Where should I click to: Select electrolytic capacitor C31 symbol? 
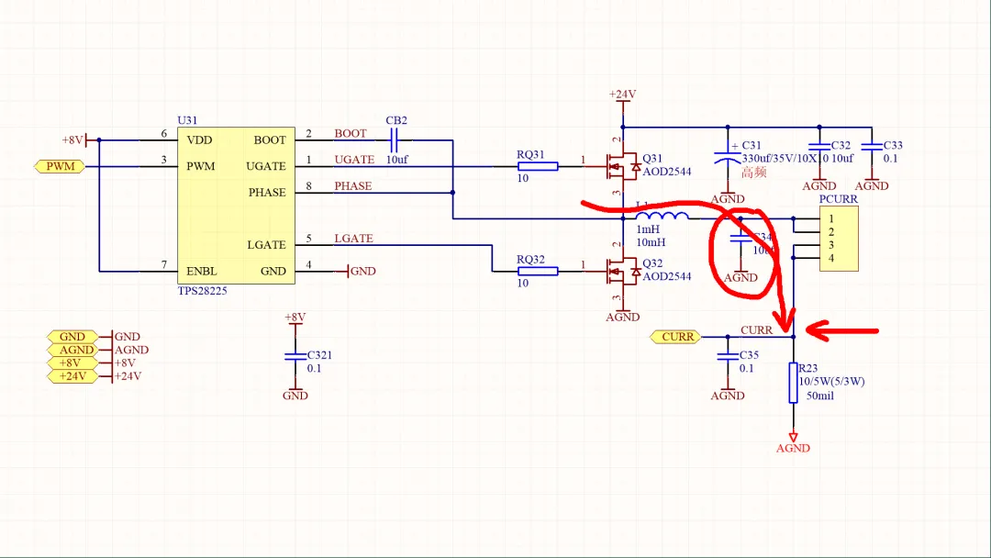point(728,157)
